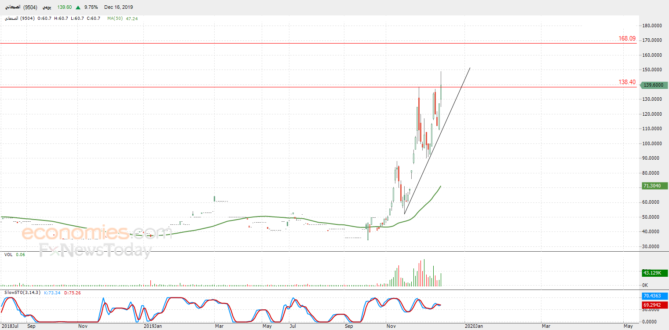Click the green up-triangle beside 139.60
The image size is (669, 330).
tap(78, 7)
